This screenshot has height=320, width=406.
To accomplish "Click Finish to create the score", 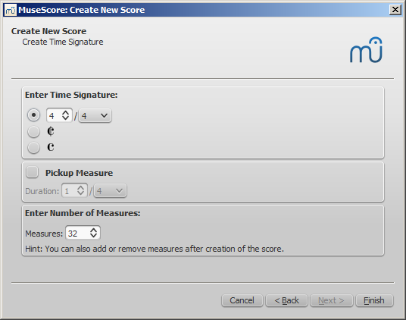I will tap(374, 300).
